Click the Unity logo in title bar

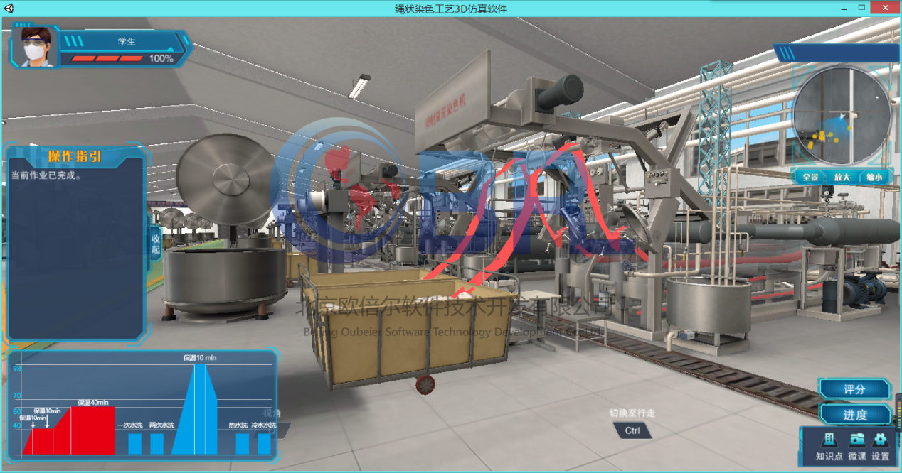pyautogui.click(x=8, y=8)
